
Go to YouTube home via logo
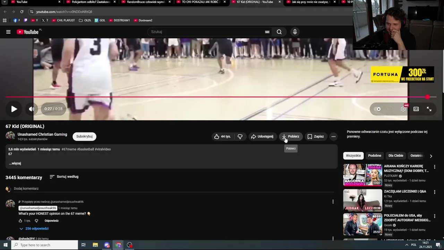pos(28,32)
